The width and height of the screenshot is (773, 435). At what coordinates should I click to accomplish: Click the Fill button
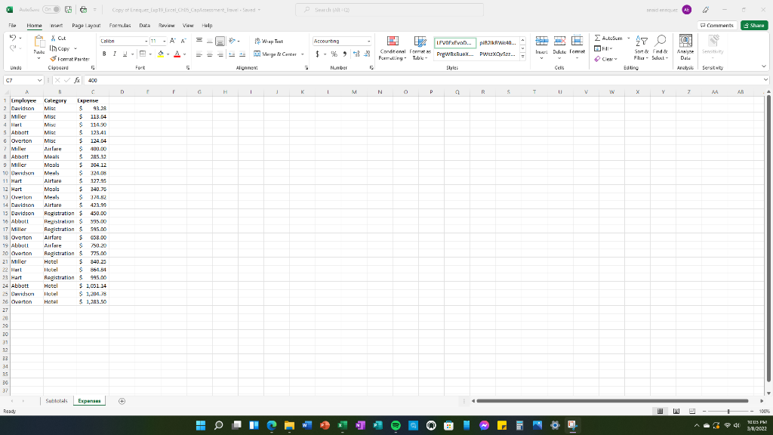click(603, 48)
